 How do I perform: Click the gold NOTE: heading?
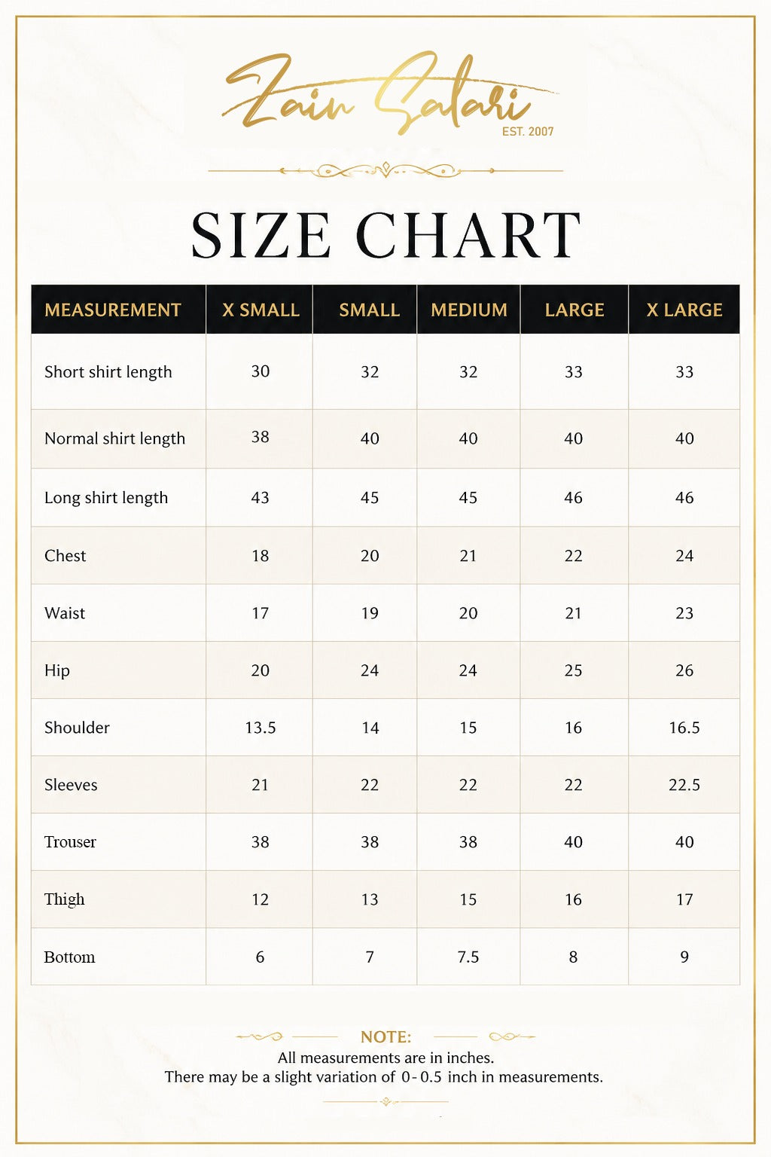[386, 1036]
